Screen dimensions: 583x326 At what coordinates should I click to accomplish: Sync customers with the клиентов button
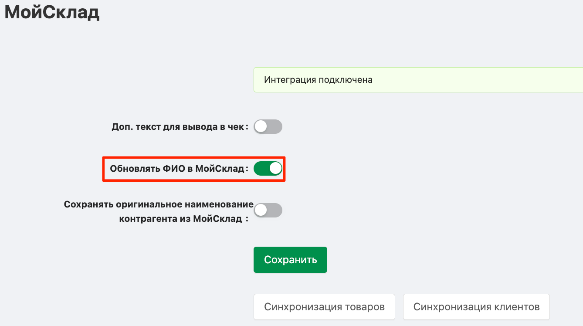coord(476,307)
